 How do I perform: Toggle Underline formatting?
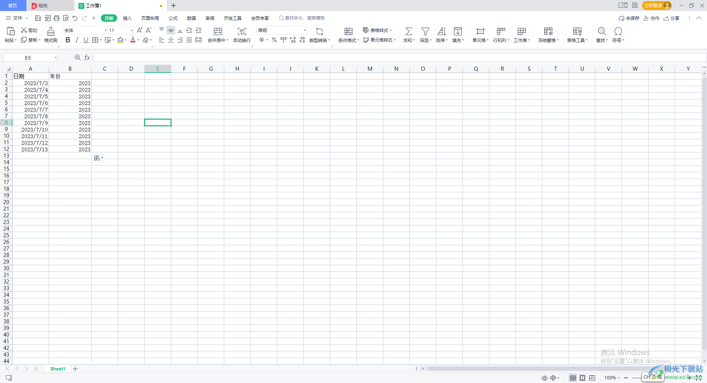[x=86, y=40]
